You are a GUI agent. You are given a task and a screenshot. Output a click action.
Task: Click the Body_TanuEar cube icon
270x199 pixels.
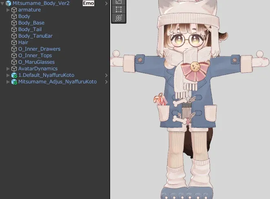(14, 36)
